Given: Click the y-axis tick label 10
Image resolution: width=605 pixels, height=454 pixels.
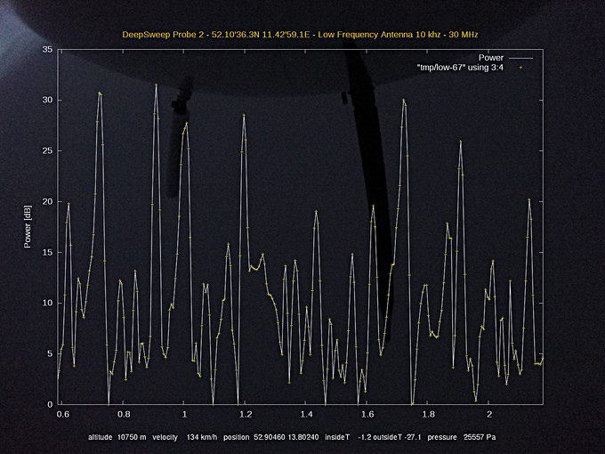Looking at the screenshot, I should (x=47, y=303).
